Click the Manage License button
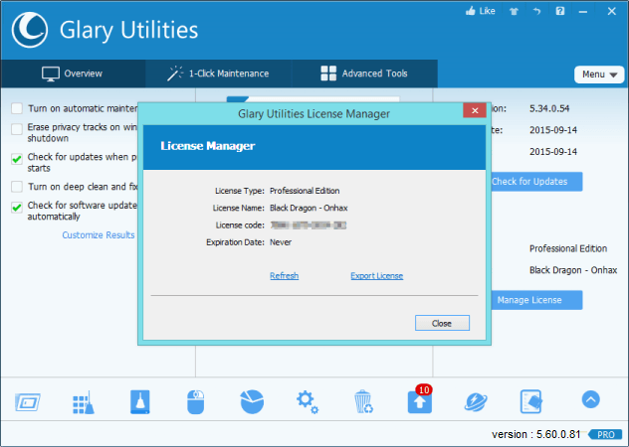The image size is (629, 447). 536,300
